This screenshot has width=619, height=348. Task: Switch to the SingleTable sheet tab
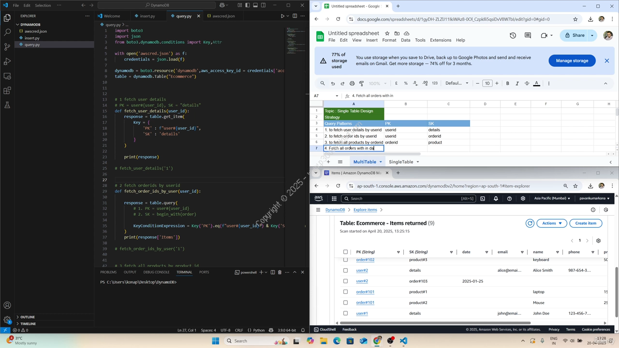pyautogui.click(x=401, y=162)
